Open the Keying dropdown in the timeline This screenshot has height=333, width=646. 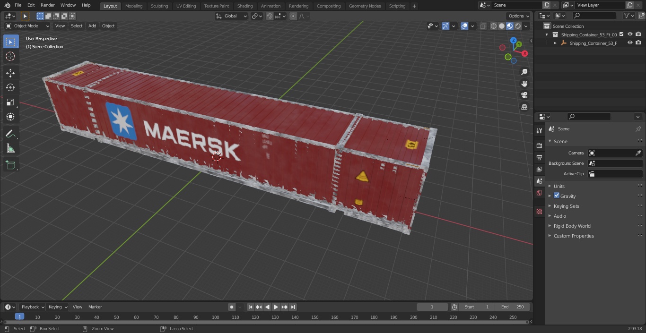58,307
